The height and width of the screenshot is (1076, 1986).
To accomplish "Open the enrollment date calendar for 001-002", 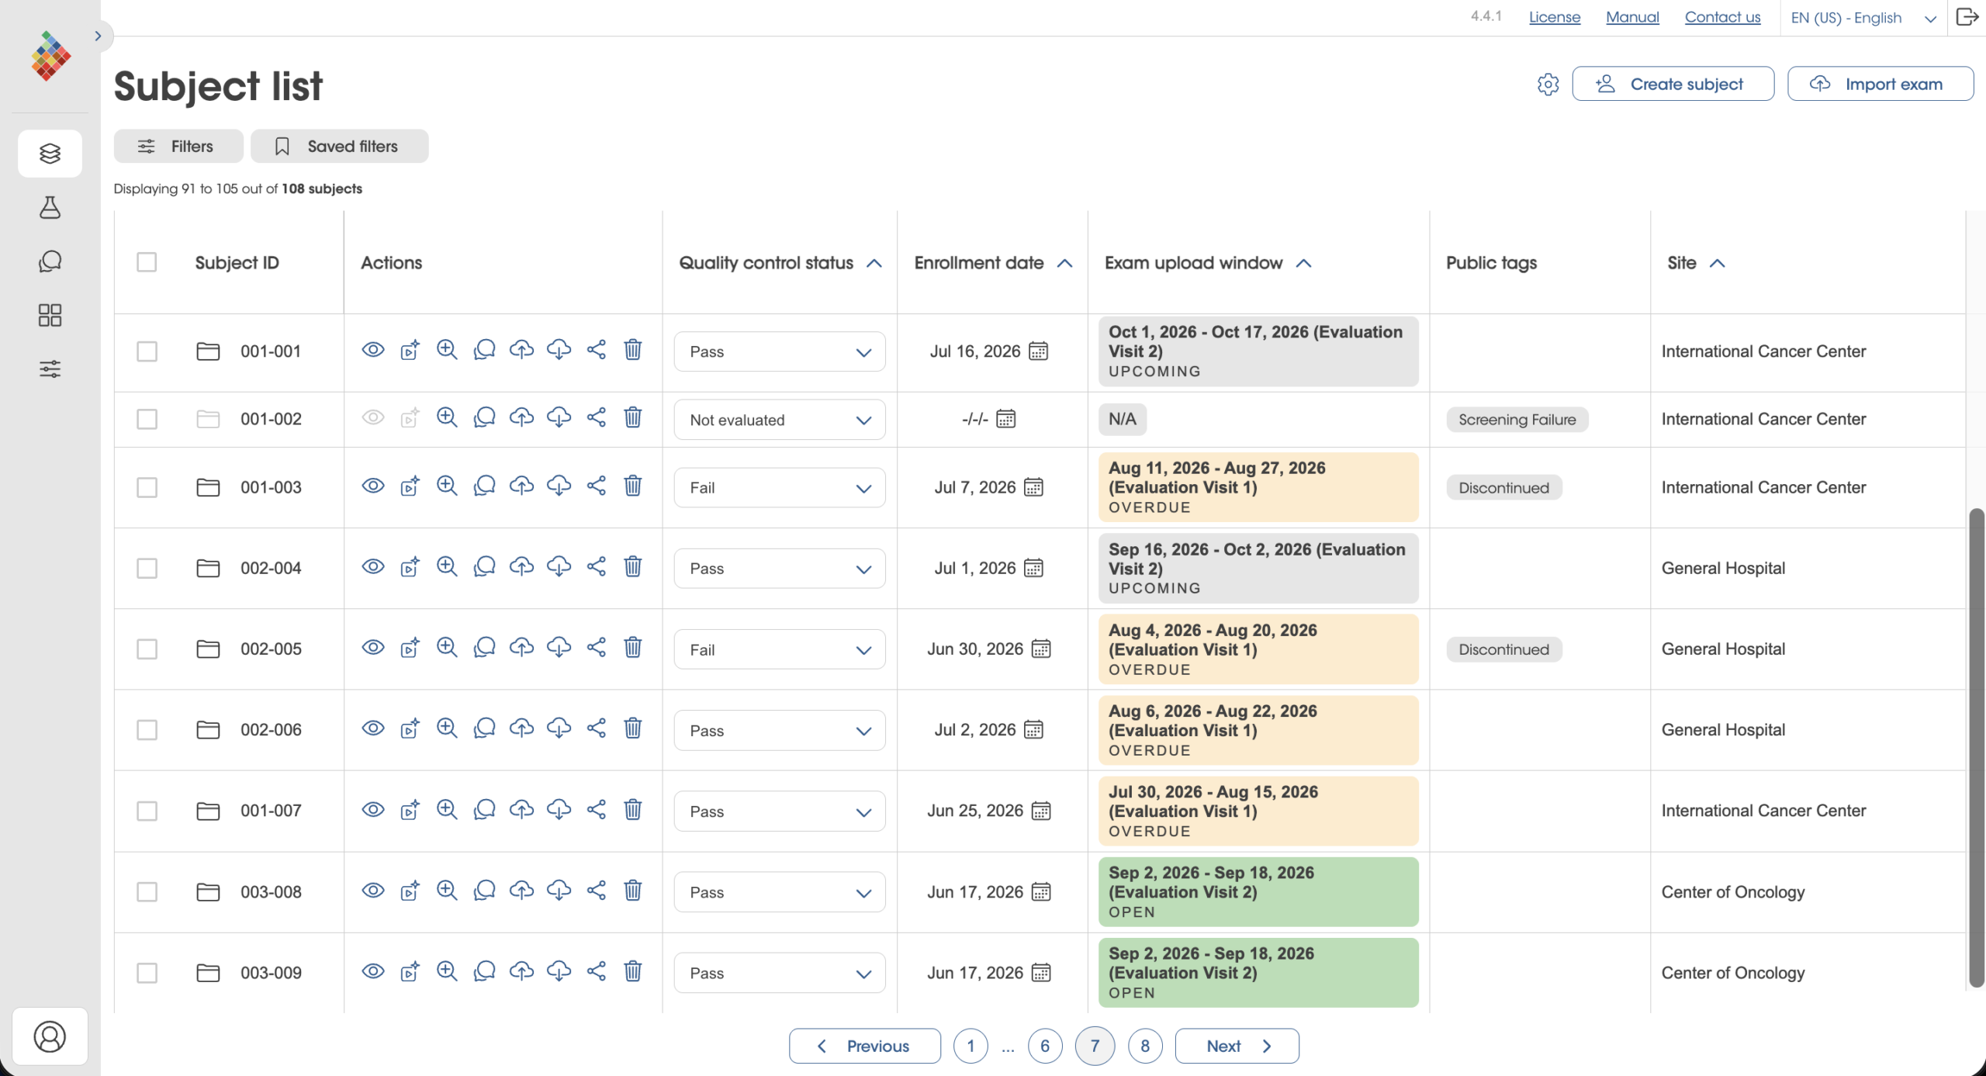I will click(1006, 419).
